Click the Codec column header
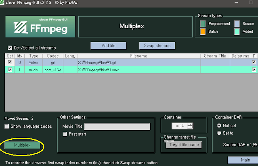 pos(53,56)
